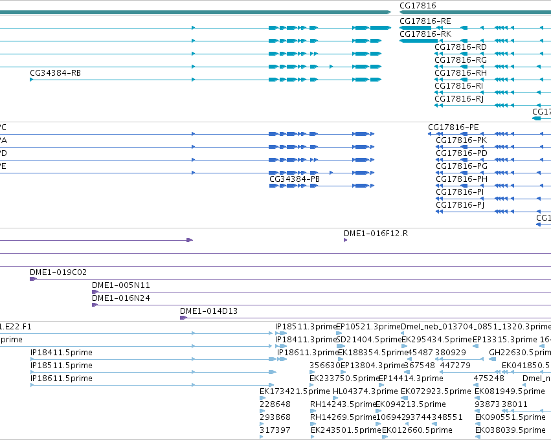Select the IP18411.3prime EST label

click(306, 340)
